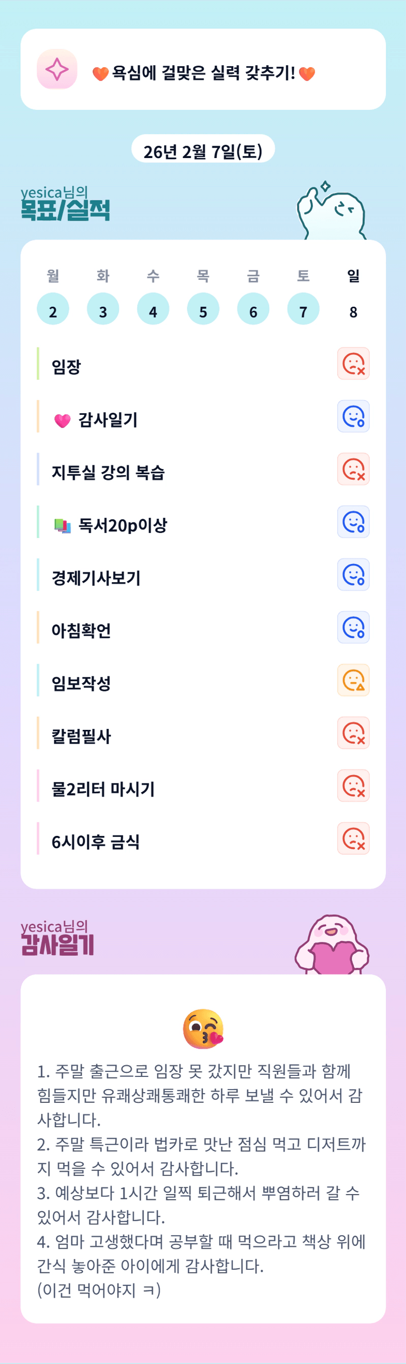Click the failed status face for 임장

pyautogui.click(x=353, y=364)
